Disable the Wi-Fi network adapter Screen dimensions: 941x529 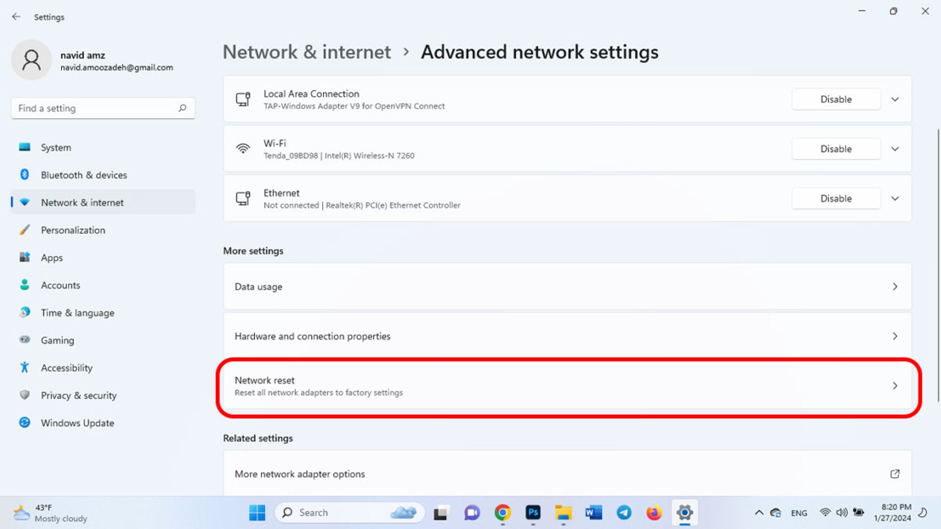835,148
